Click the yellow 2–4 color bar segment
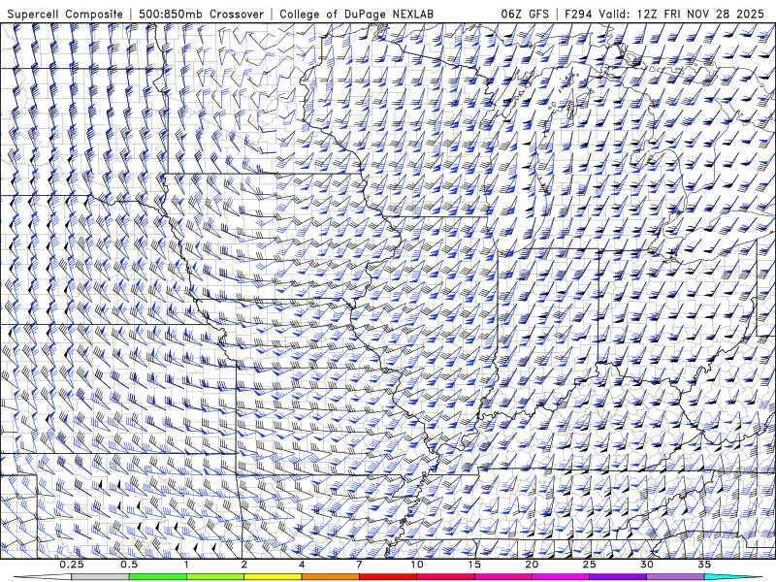Image resolution: width=776 pixels, height=582 pixels. [273, 576]
